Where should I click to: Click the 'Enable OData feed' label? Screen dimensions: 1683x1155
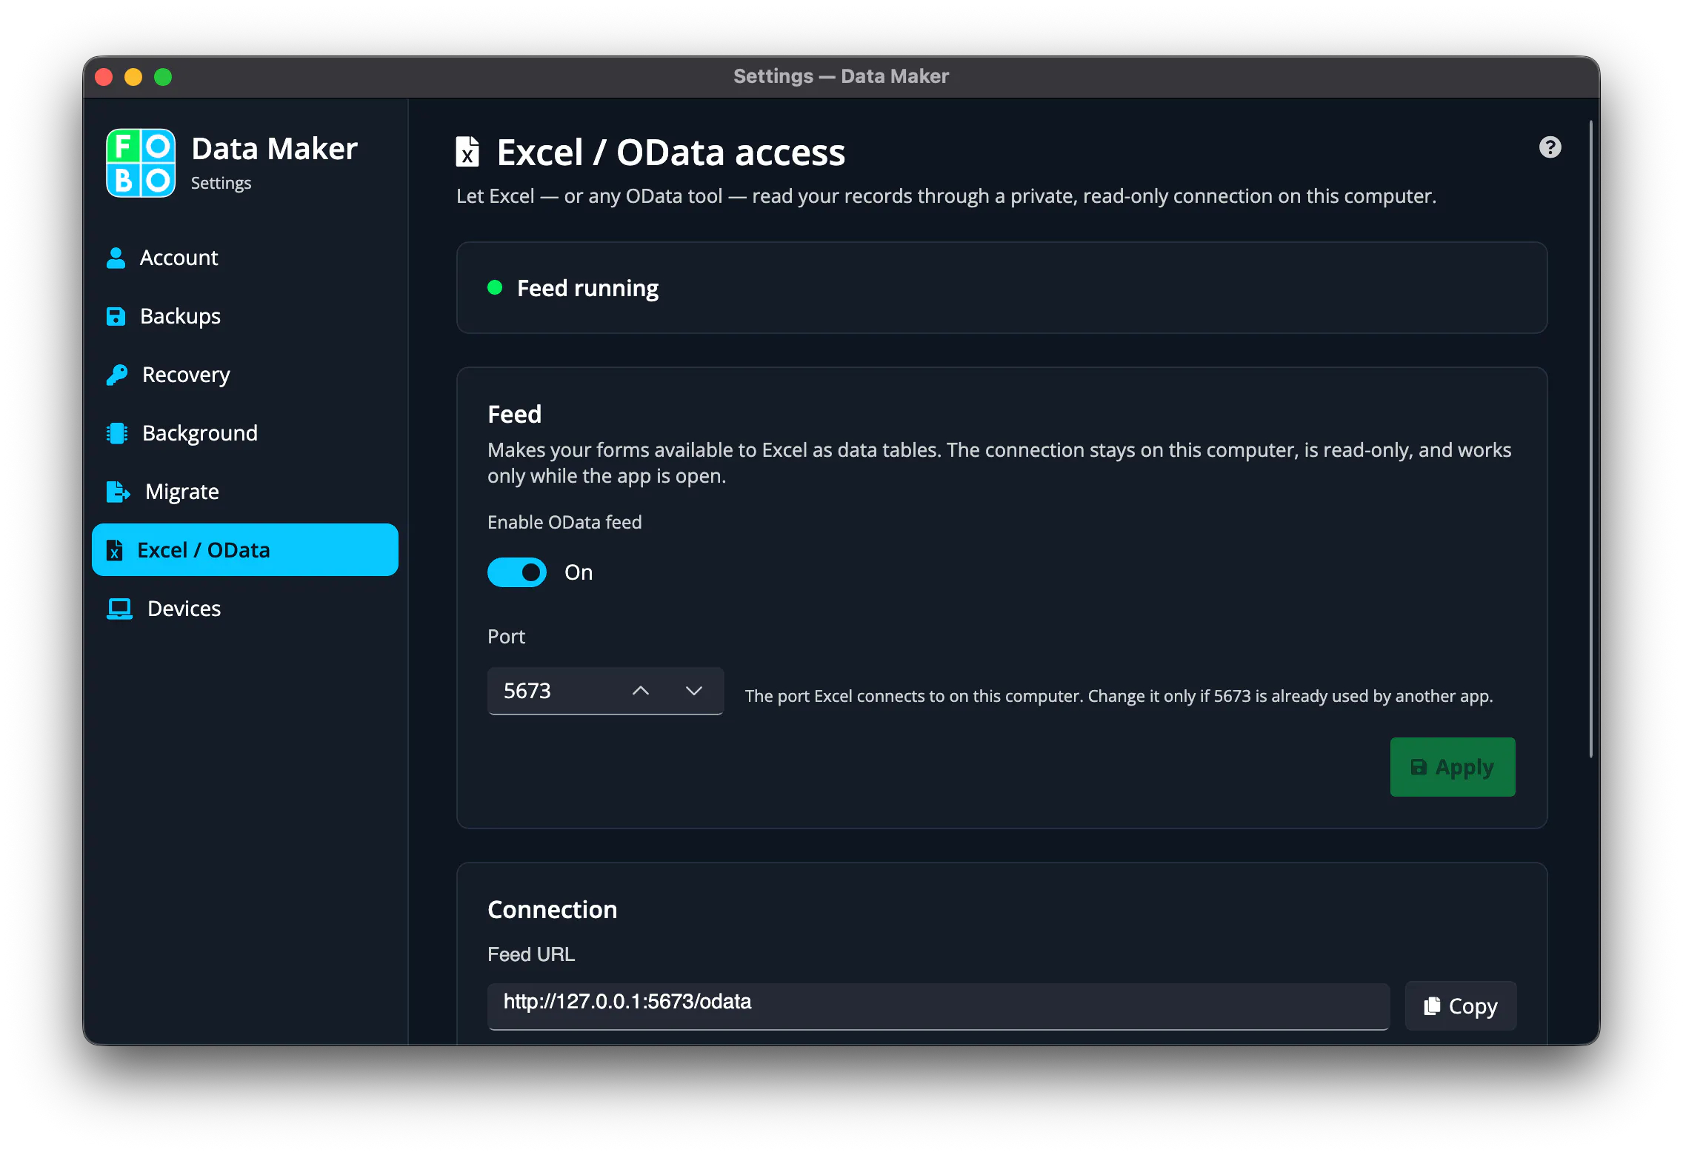pyautogui.click(x=564, y=522)
